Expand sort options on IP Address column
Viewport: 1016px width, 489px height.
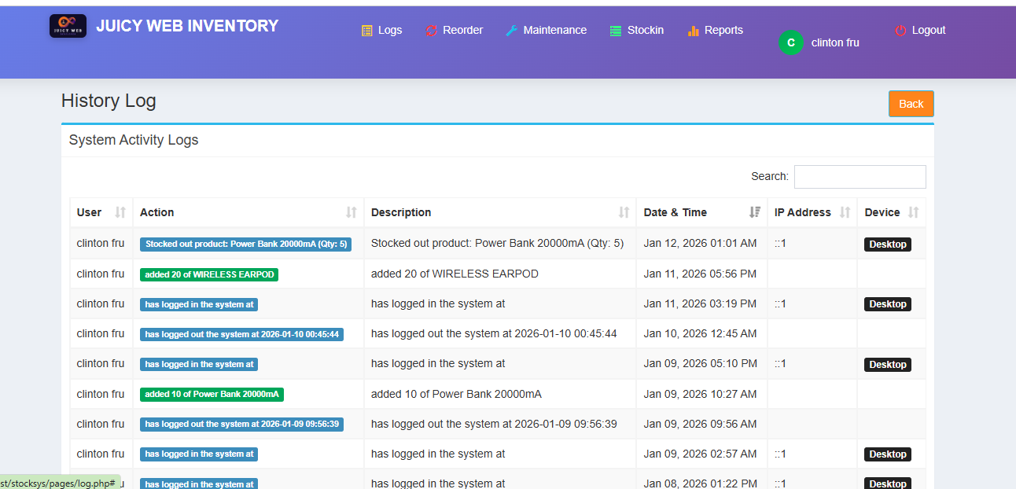845,212
